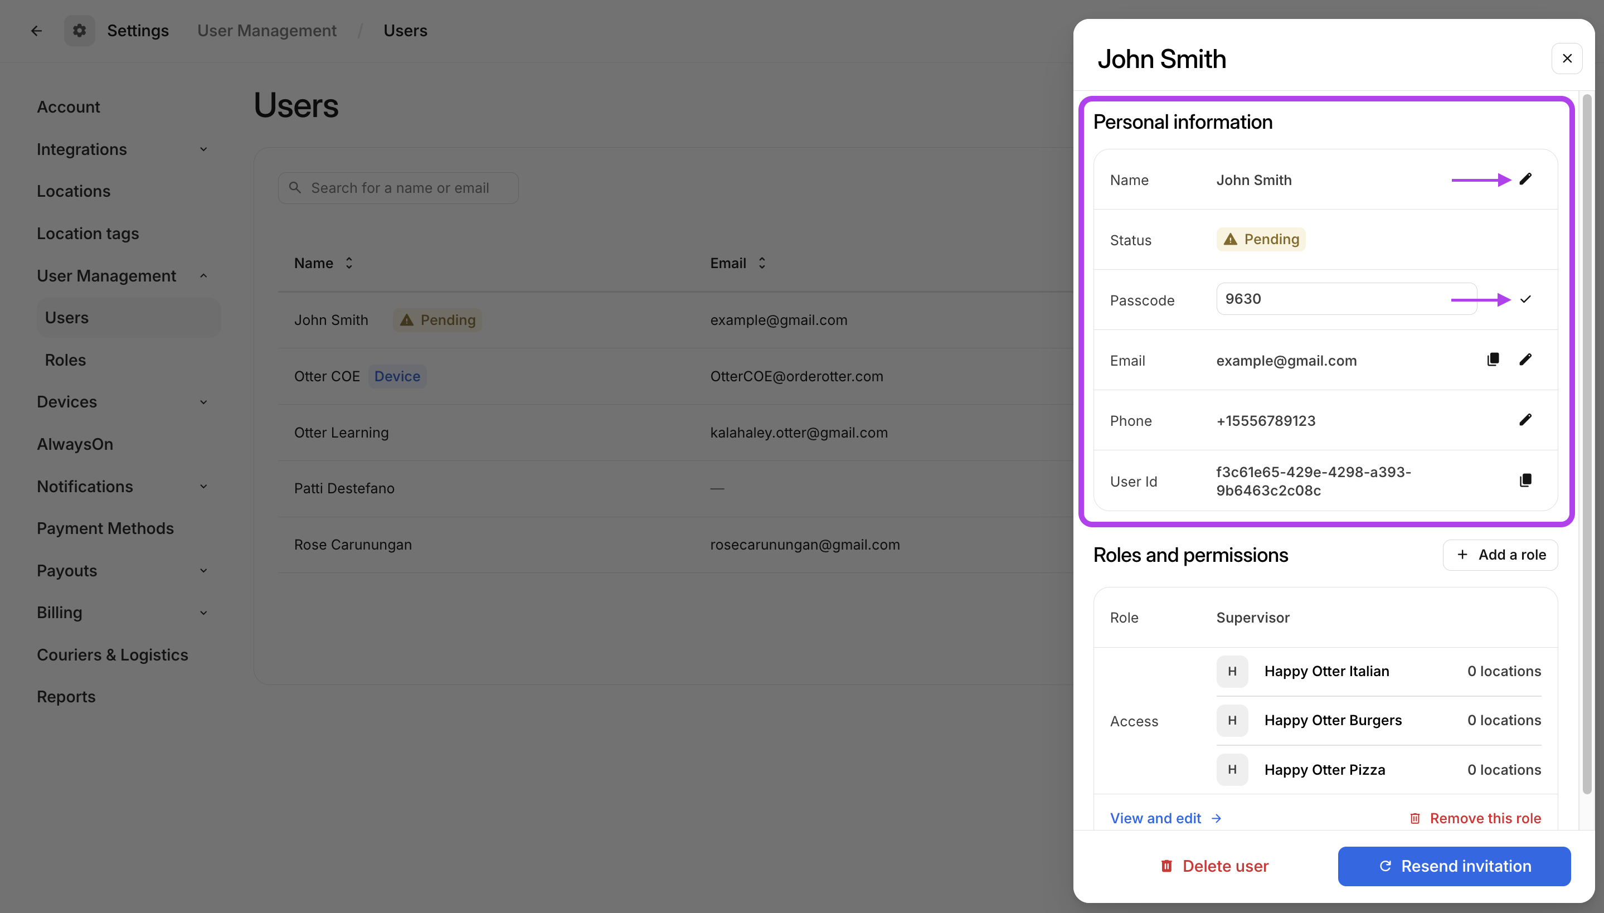Click Resend invitation button
This screenshot has width=1604, height=913.
click(1454, 866)
